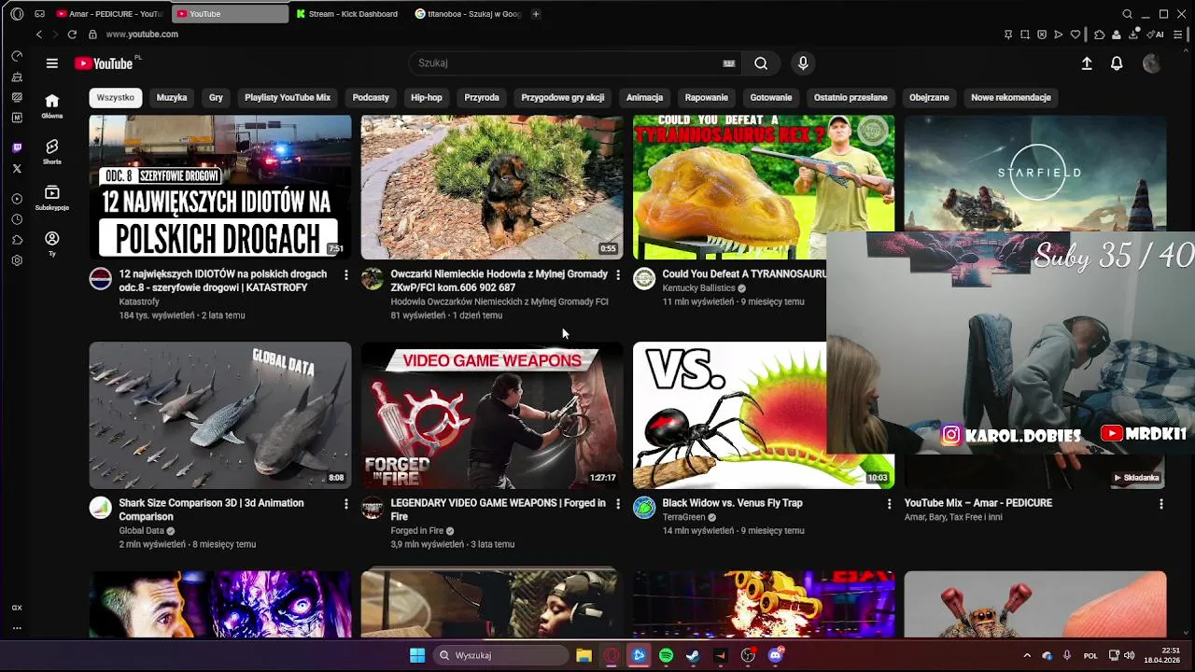Open the YouTube hamburger guide menu
The height and width of the screenshot is (672, 1195).
point(52,63)
